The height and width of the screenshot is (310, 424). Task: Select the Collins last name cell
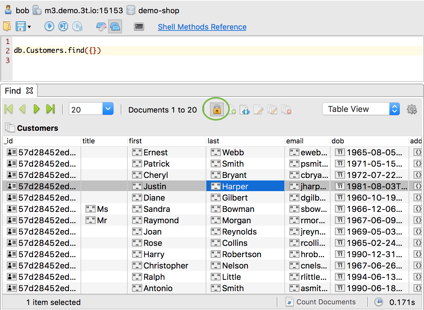point(245,243)
